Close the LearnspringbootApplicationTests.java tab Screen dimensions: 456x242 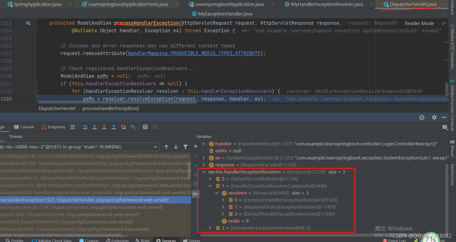(x=177, y=4)
